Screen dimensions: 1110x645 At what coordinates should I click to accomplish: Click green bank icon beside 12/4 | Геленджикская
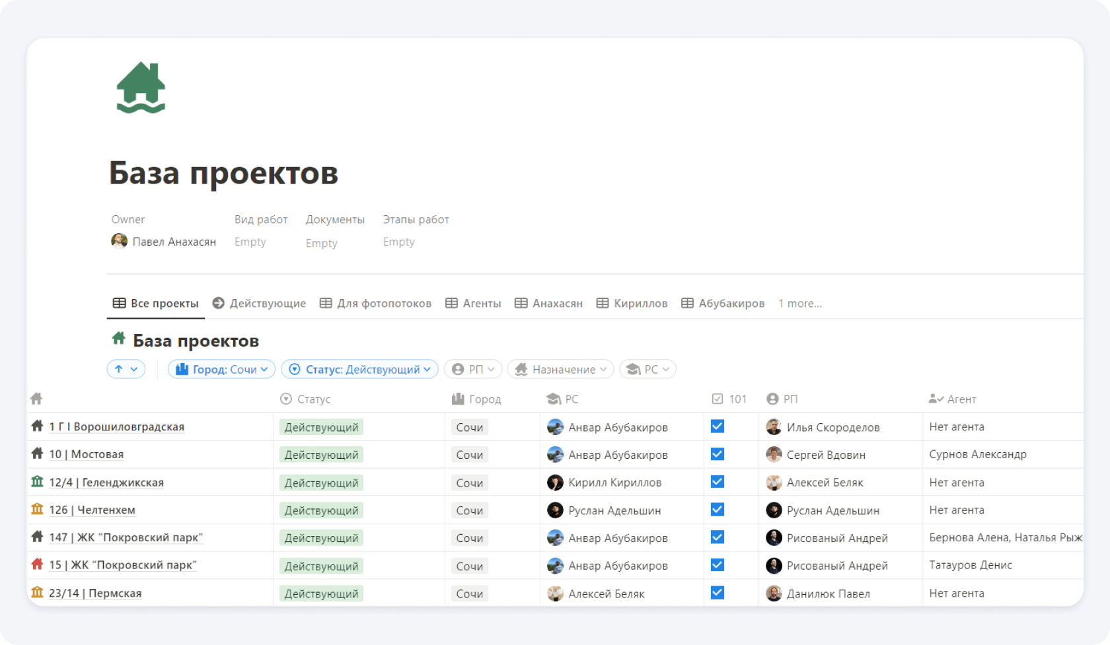pos(37,482)
